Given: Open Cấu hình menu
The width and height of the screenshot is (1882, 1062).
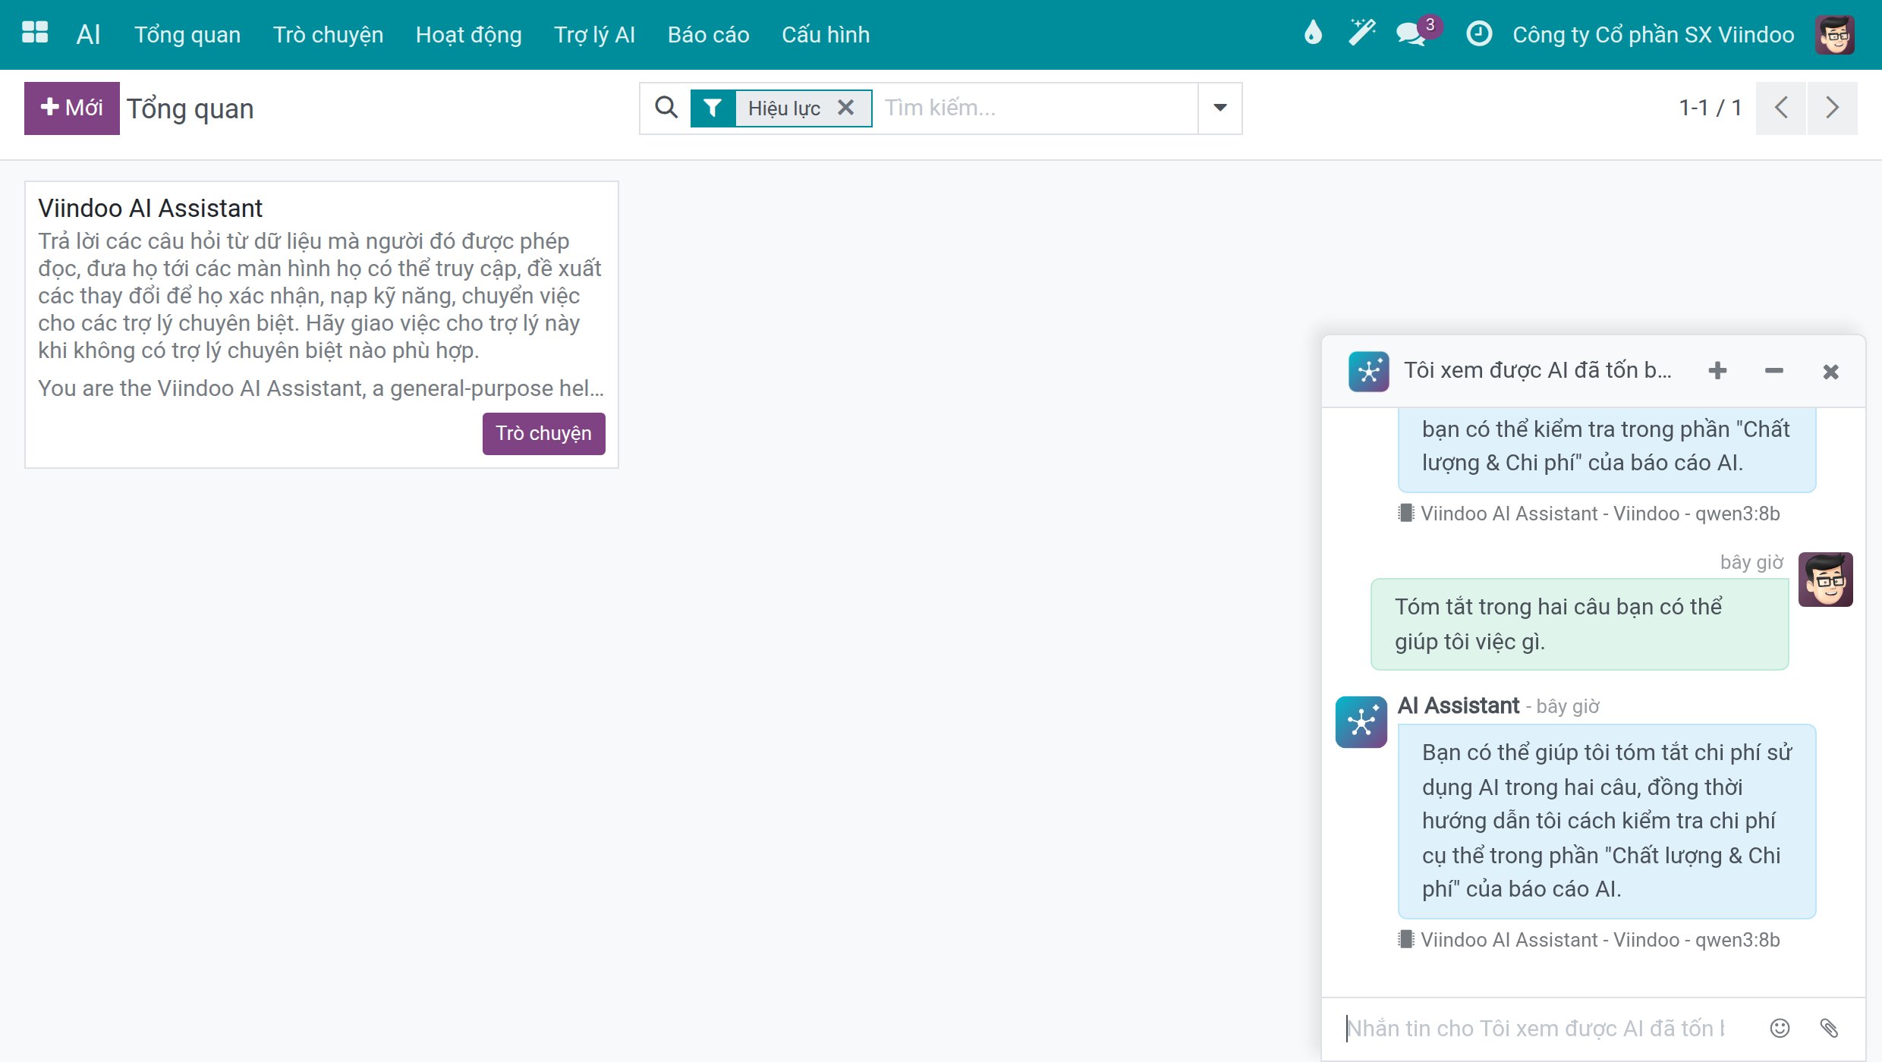Looking at the screenshot, I should [x=826, y=34].
